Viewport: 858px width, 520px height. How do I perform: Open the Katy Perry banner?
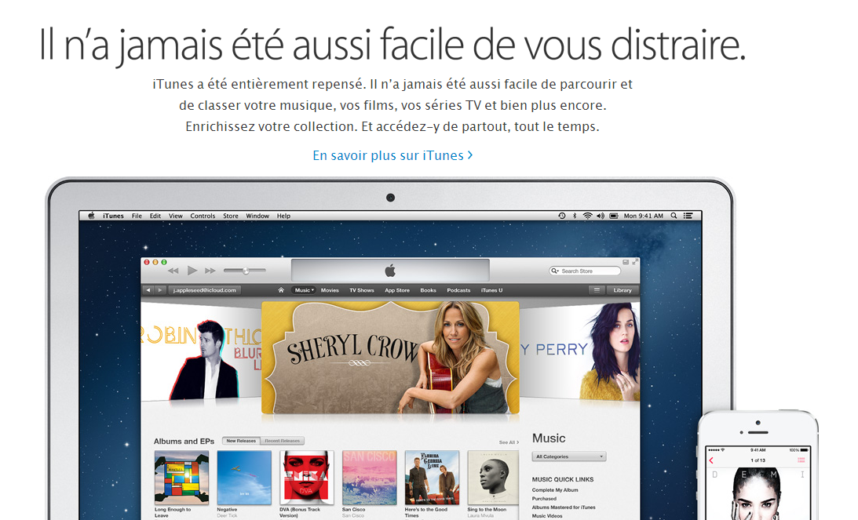tap(579, 353)
